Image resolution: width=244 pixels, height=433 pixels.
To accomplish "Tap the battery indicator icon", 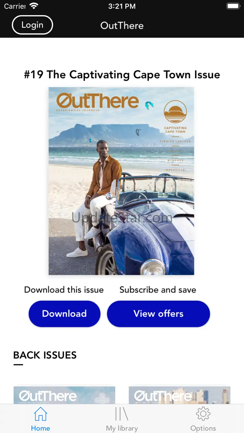I will point(233,6).
